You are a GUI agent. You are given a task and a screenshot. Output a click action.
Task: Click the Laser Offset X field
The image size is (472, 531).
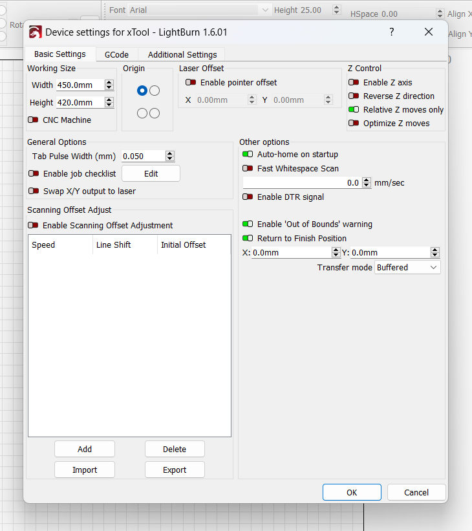coord(221,100)
